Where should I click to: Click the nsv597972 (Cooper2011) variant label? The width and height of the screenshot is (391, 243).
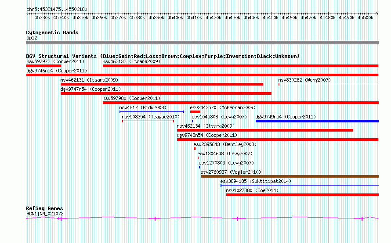coord(55,61)
